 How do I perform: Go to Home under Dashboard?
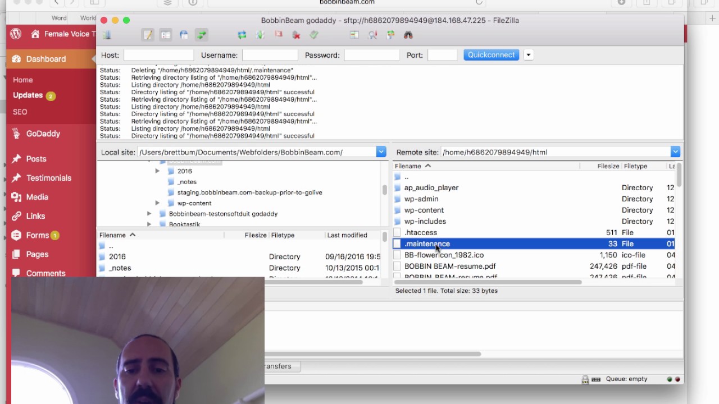[23, 80]
